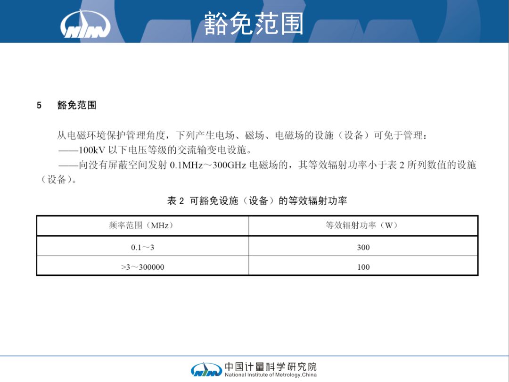
Task: Click the slide title 豁免范围
Action: pos(254,23)
